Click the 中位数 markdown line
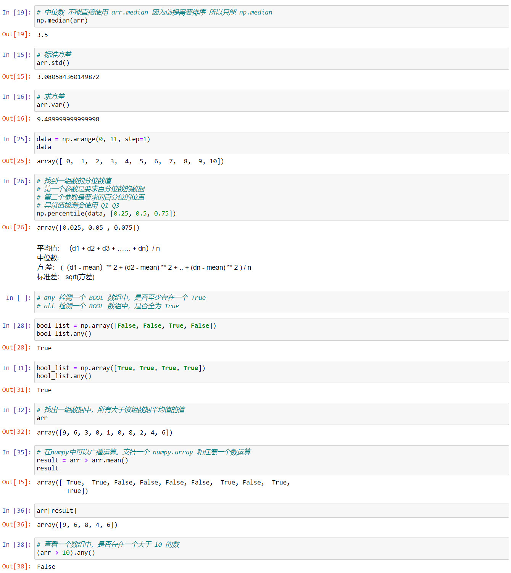511x573 pixels. coord(48,258)
